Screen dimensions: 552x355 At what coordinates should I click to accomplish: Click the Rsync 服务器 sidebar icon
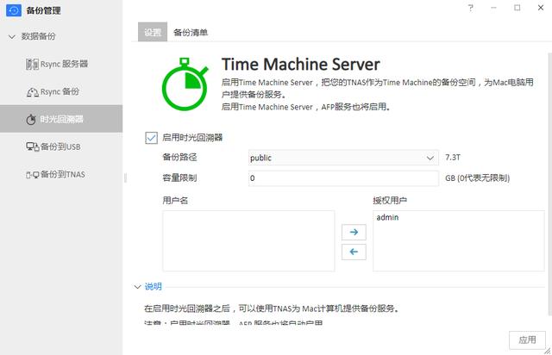pyautogui.click(x=32, y=64)
